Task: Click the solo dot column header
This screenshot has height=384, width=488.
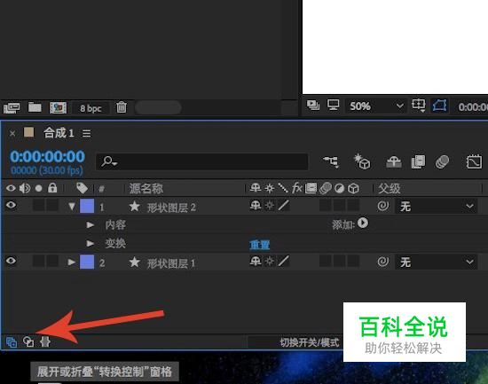Action: 38,188
